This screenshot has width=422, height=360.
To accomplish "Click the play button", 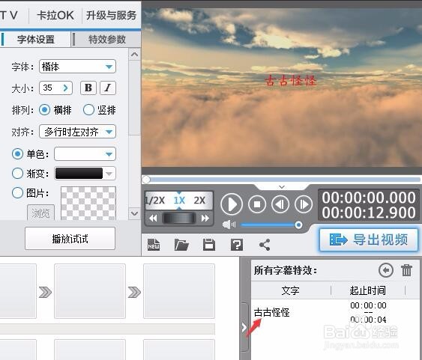I will tap(232, 204).
